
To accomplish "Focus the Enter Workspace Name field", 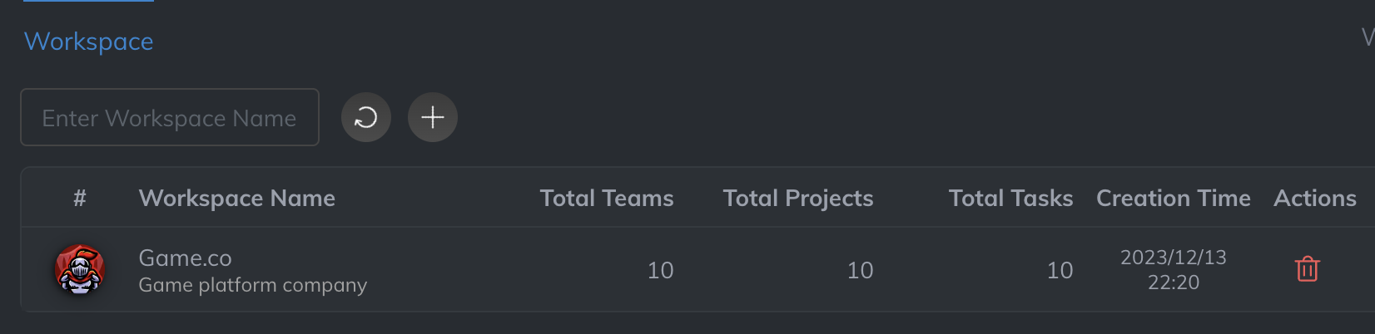I will 170,117.
